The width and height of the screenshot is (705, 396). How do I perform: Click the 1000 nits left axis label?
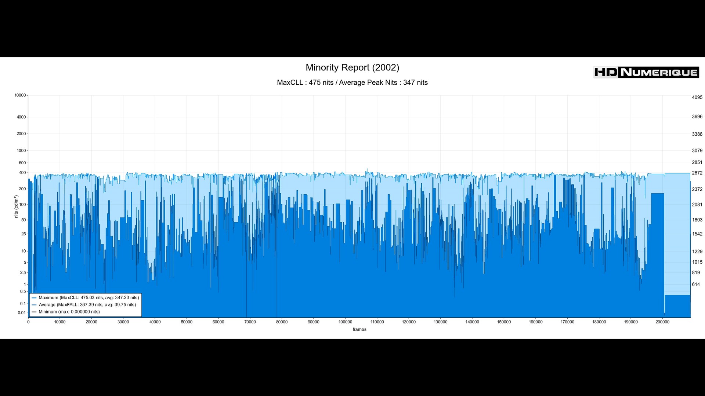point(21,151)
